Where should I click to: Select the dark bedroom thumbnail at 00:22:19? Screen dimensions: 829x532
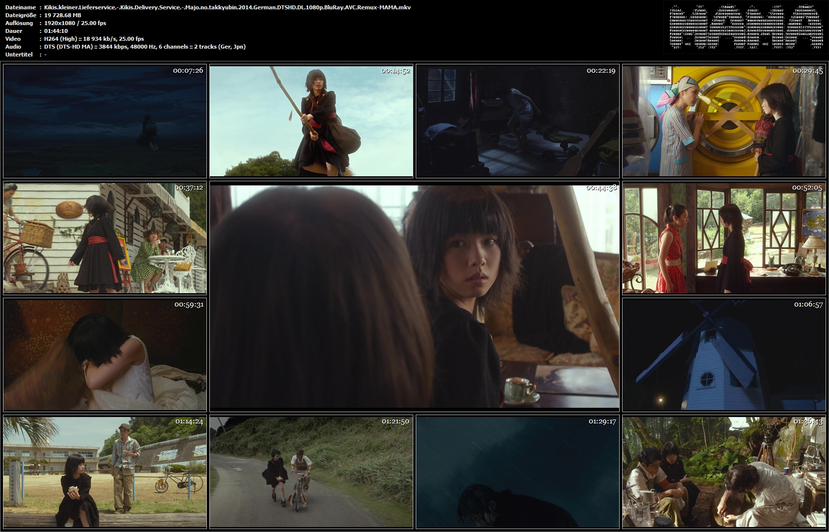pyautogui.click(x=517, y=121)
